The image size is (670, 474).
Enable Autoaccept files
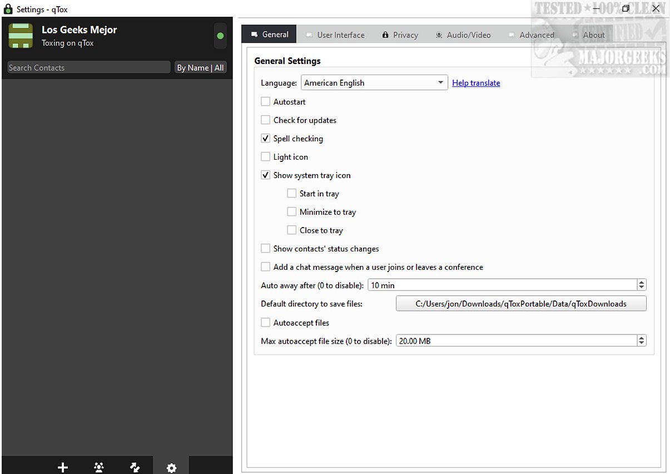[266, 323]
